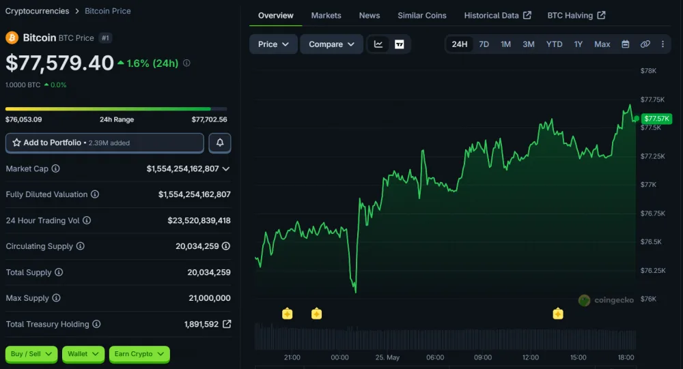The image size is (683, 369).
Task: Click the $1,554,254,162,807 Fully Diluted Valuation value
Action: tap(194, 194)
